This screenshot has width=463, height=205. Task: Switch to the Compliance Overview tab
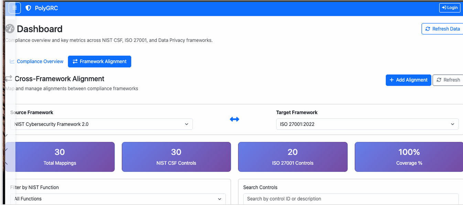pos(37,62)
